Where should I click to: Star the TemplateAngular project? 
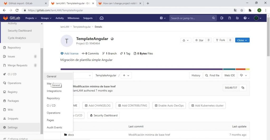[199, 40]
